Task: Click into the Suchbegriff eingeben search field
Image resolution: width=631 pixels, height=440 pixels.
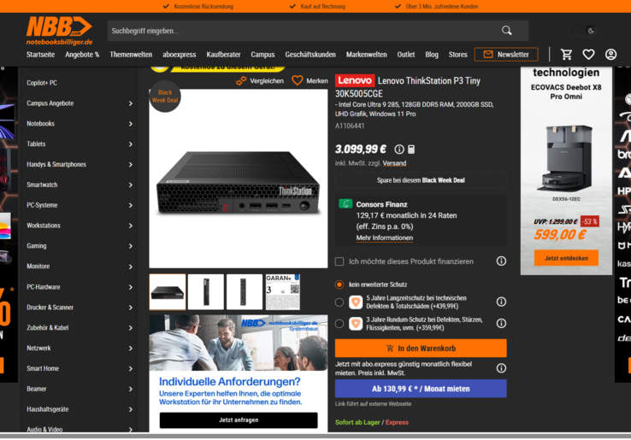Action: click(x=302, y=31)
